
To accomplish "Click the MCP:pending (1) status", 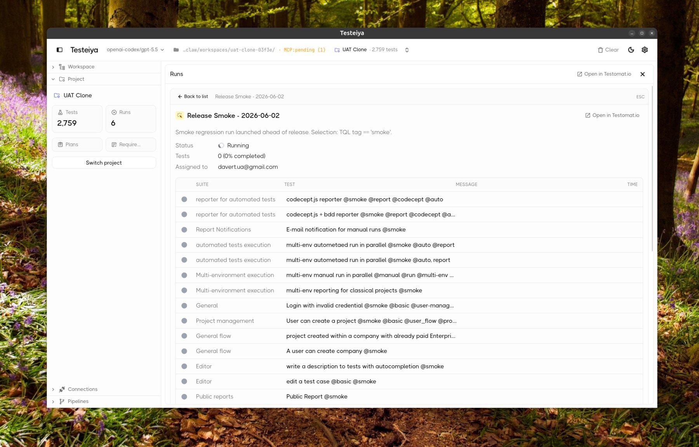I will click(x=304, y=50).
